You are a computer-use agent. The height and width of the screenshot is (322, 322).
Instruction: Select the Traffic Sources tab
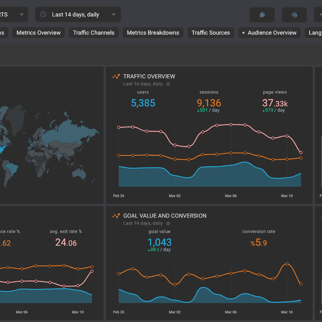point(211,33)
